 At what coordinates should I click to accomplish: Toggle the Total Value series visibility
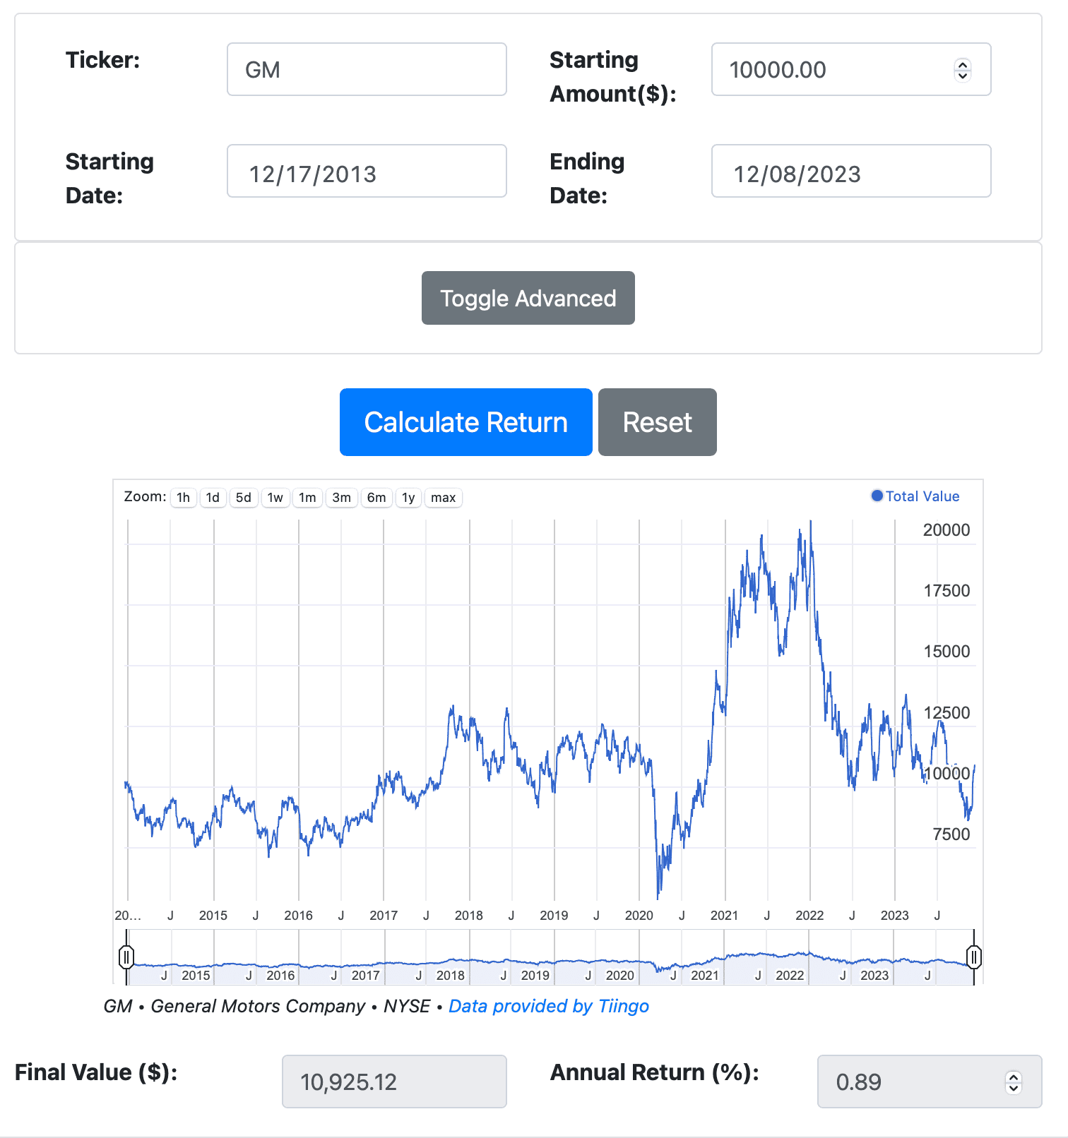click(915, 496)
